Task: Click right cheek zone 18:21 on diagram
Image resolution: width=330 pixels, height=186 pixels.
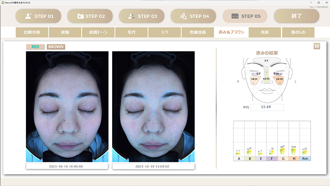Action: click(254, 79)
